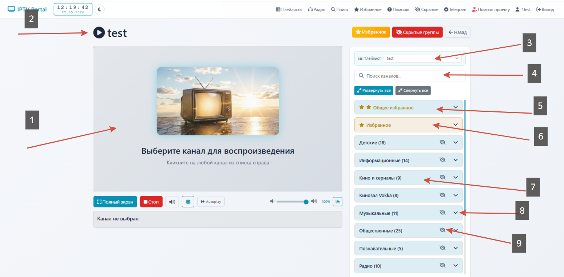The image size is (564, 277).
Task: Hide the Радио group with the eye icon
Action: tap(442, 265)
